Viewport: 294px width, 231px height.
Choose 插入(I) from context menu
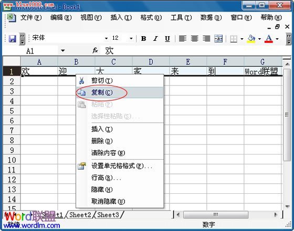tap(120, 129)
